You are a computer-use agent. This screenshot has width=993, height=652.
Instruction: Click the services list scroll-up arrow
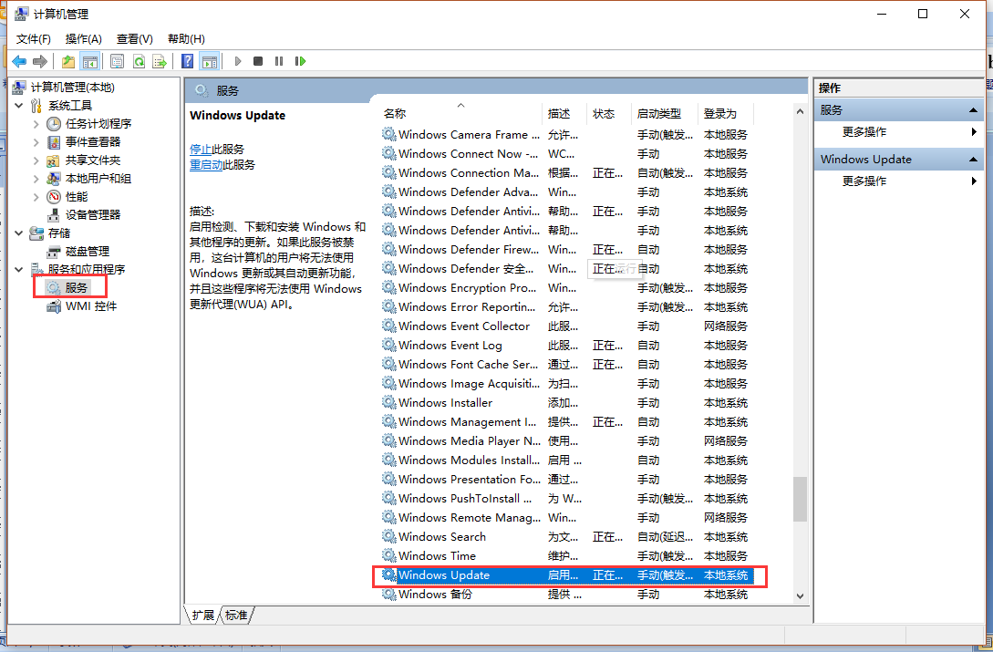coord(800,111)
